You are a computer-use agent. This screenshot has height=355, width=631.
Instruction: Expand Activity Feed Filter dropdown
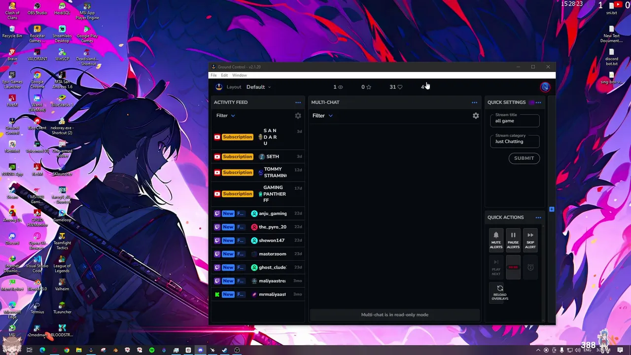coord(226,116)
